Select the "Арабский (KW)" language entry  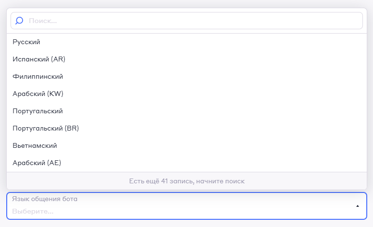pyautogui.click(x=38, y=94)
